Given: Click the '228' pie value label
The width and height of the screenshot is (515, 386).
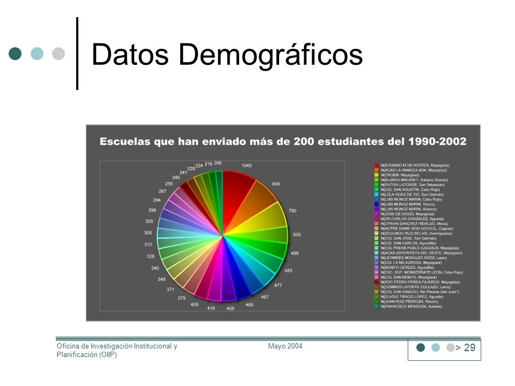Looking at the screenshot, I should pyautogui.click(x=191, y=169).
